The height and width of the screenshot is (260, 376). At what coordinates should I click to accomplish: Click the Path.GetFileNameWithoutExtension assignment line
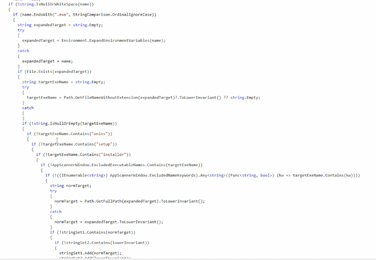143,98
